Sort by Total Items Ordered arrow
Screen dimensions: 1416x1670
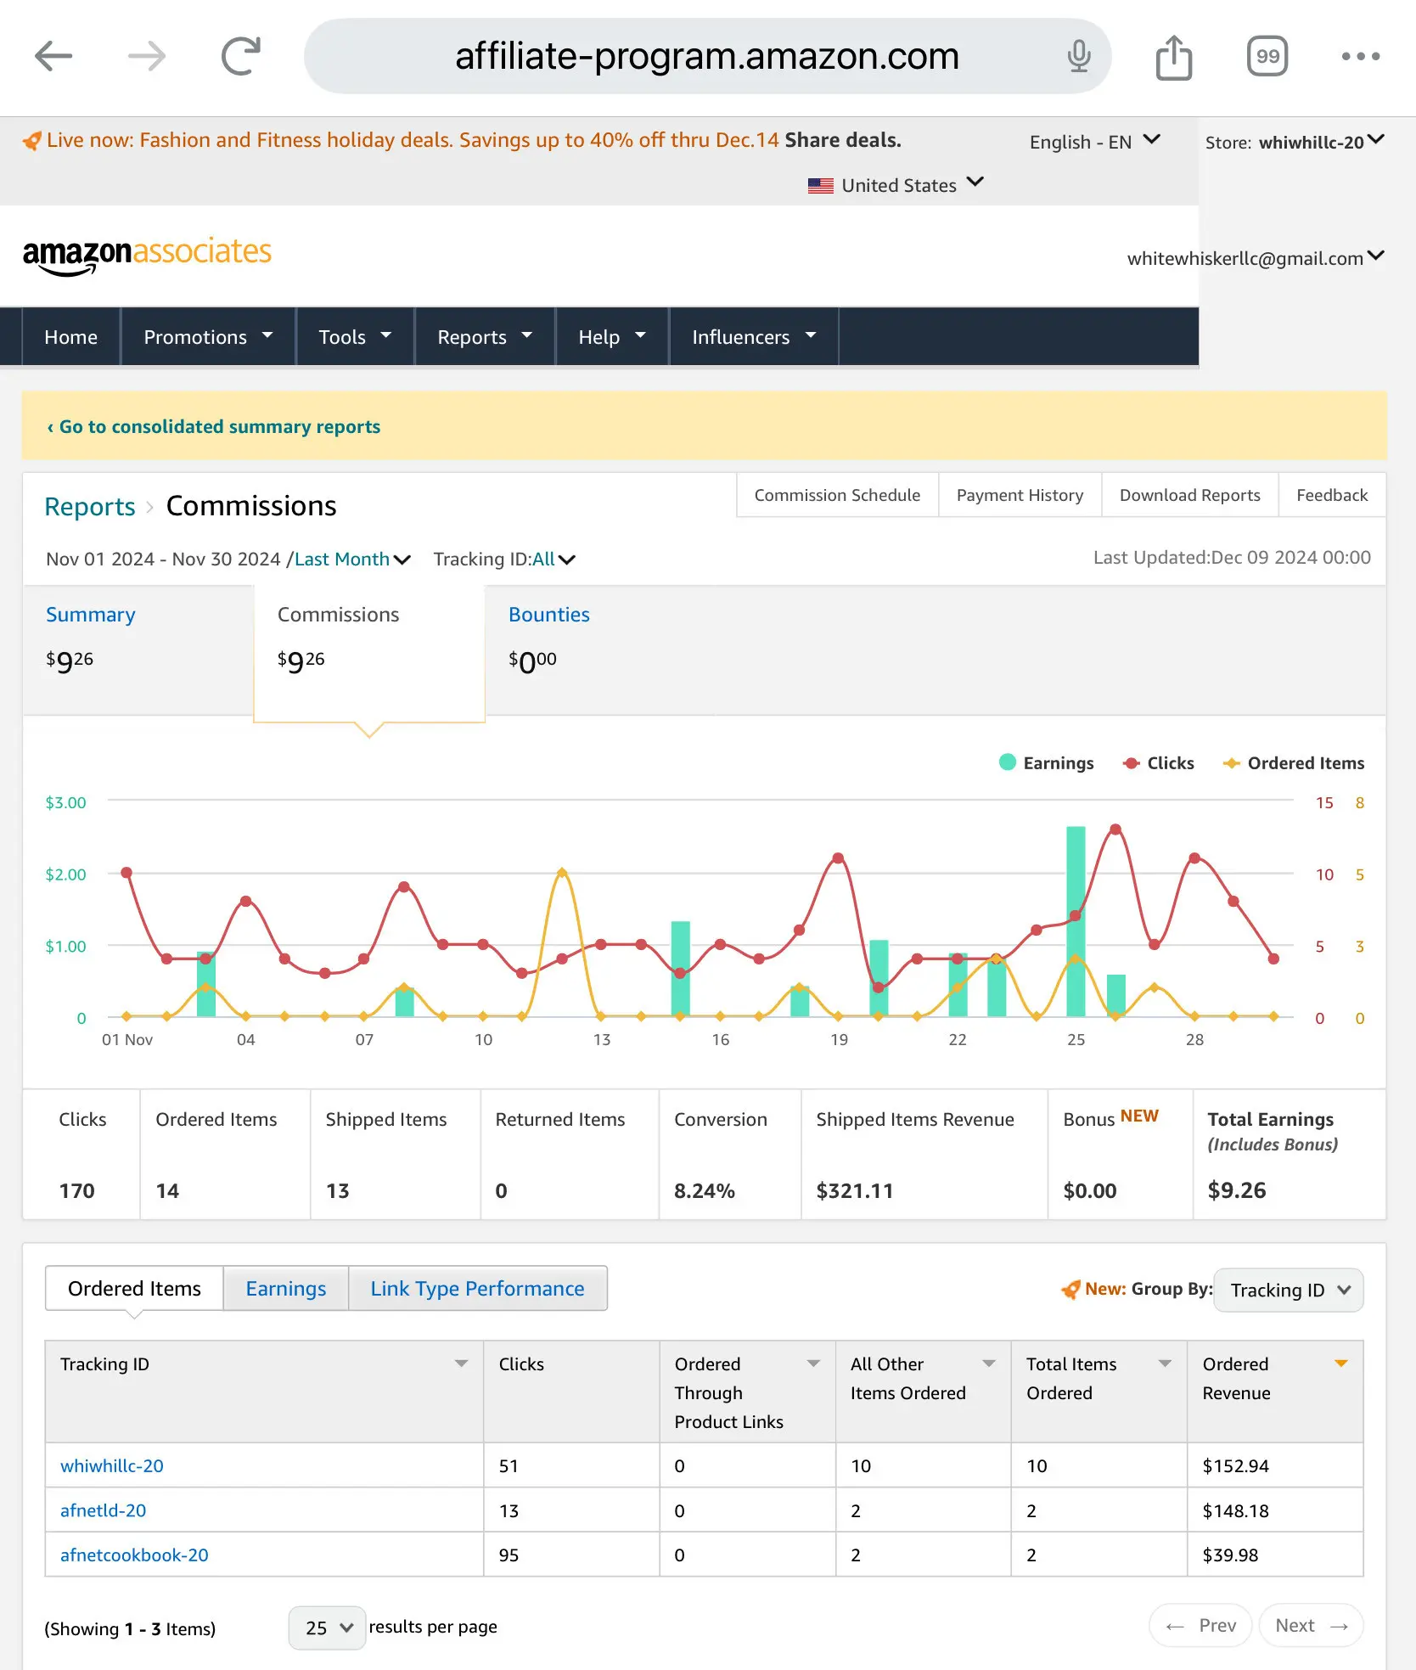point(1165,1364)
